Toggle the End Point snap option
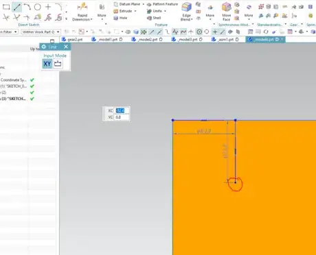 [x=152, y=32]
